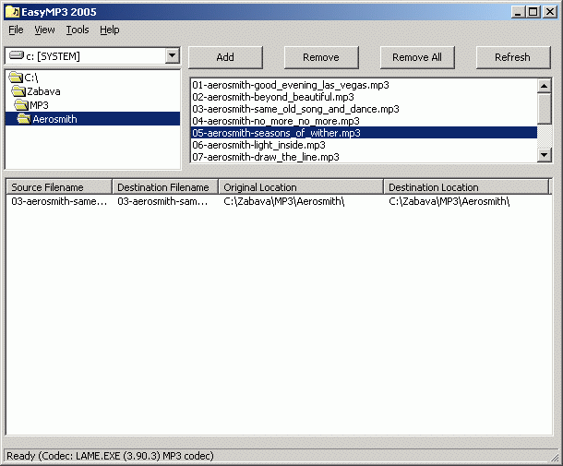The width and height of the screenshot is (563, 466).
Task: Open the File menu
Action: 16,30
